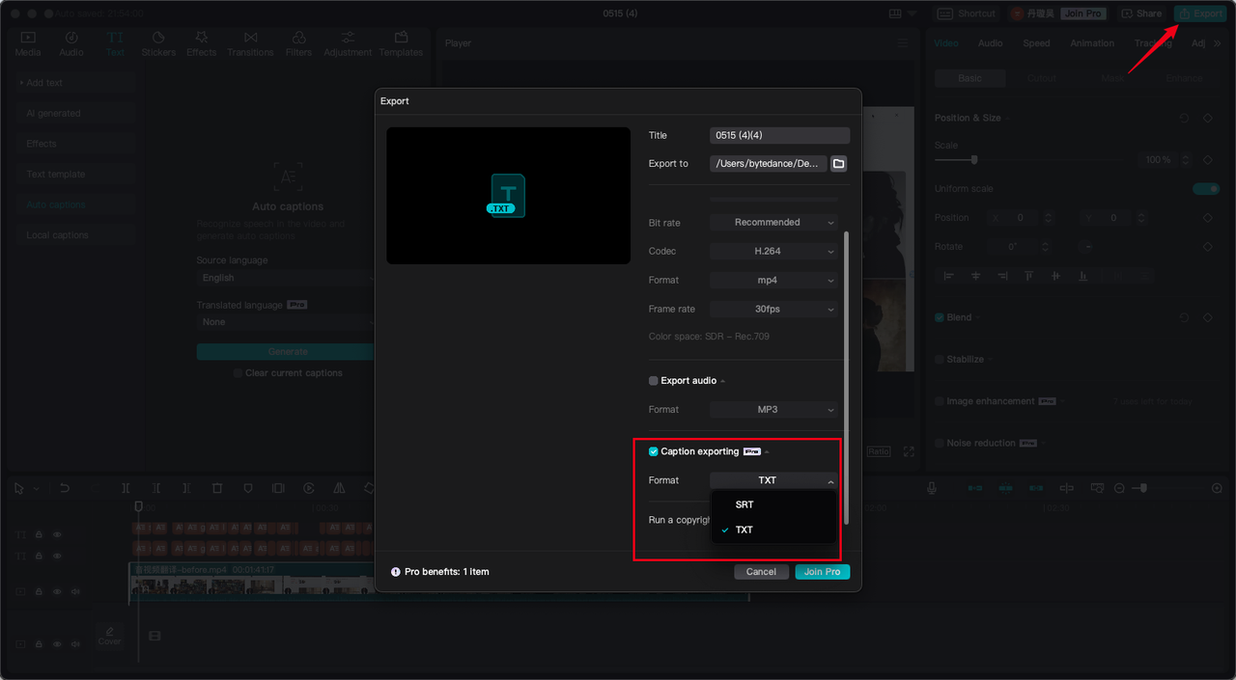Screen dimensions: 1236x680
Task: Open the Codec H.264 dropdown
Action: click(x=773, y=252)
